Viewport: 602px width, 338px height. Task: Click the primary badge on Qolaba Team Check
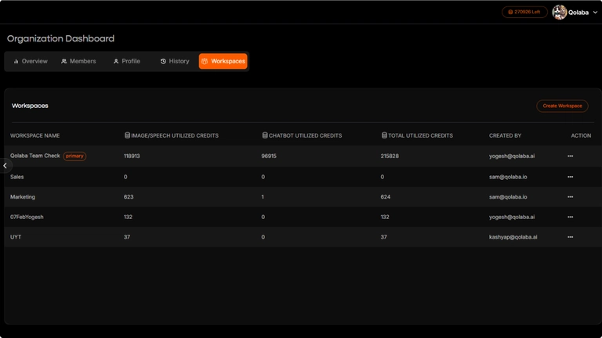(74, 156)
